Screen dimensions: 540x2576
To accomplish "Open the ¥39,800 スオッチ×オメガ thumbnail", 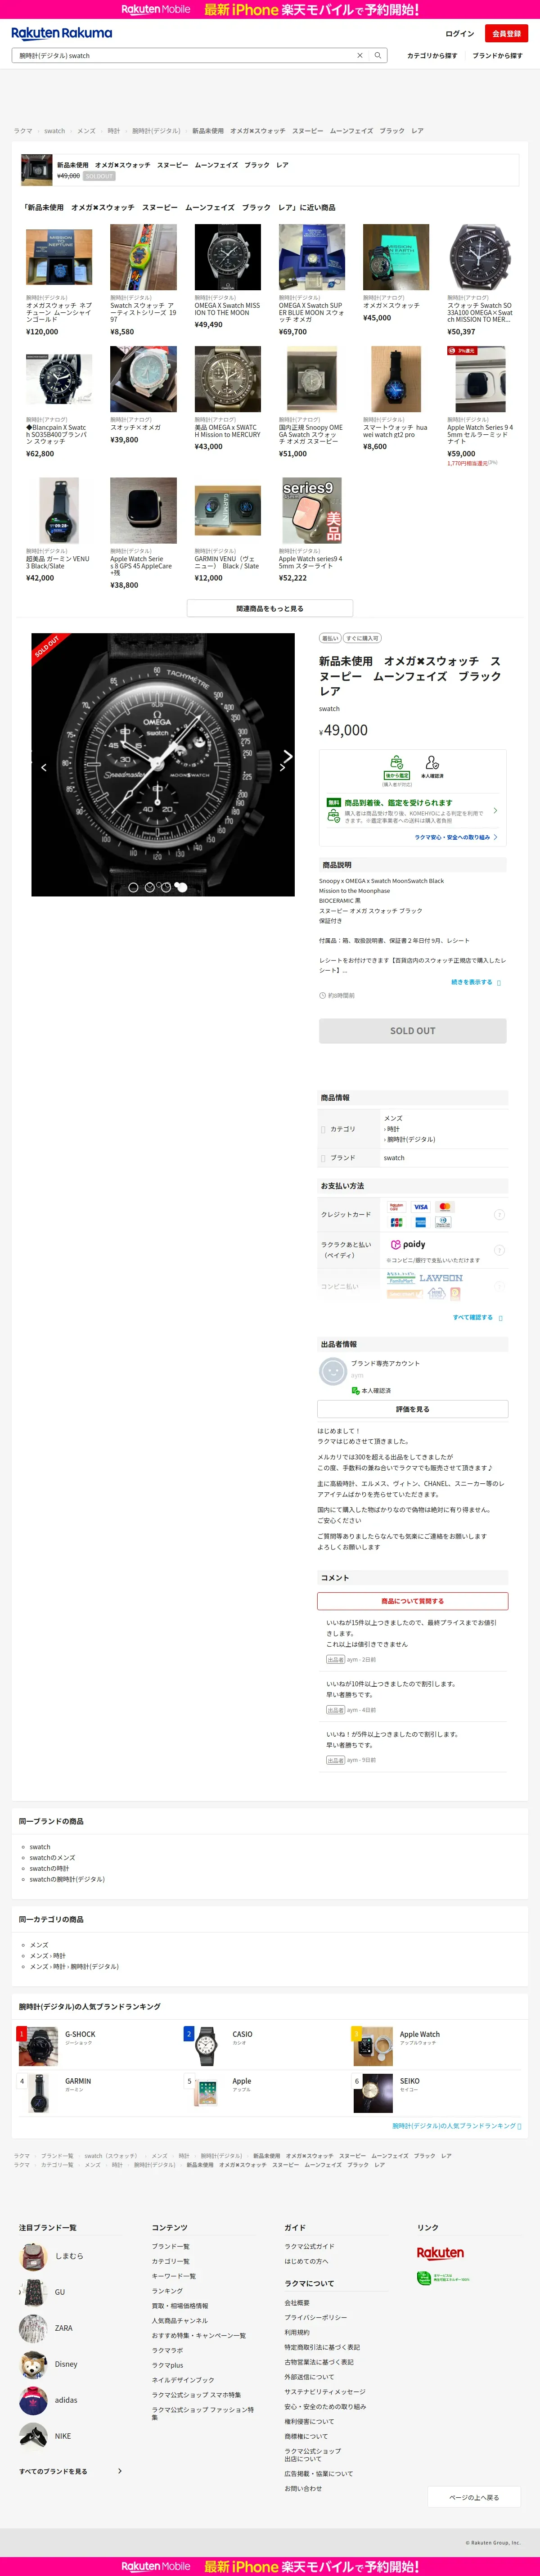I will point(143,379).
